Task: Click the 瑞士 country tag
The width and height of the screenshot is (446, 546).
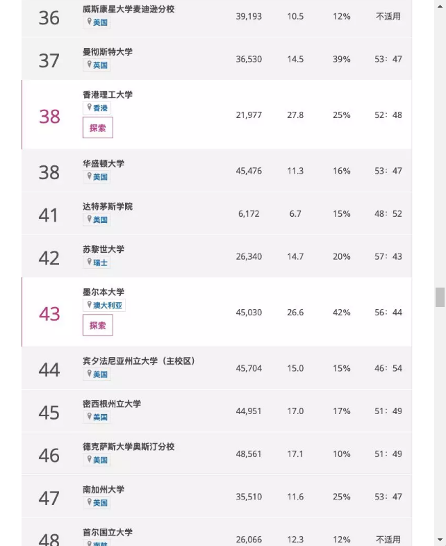Action: [x=100, y=263]
